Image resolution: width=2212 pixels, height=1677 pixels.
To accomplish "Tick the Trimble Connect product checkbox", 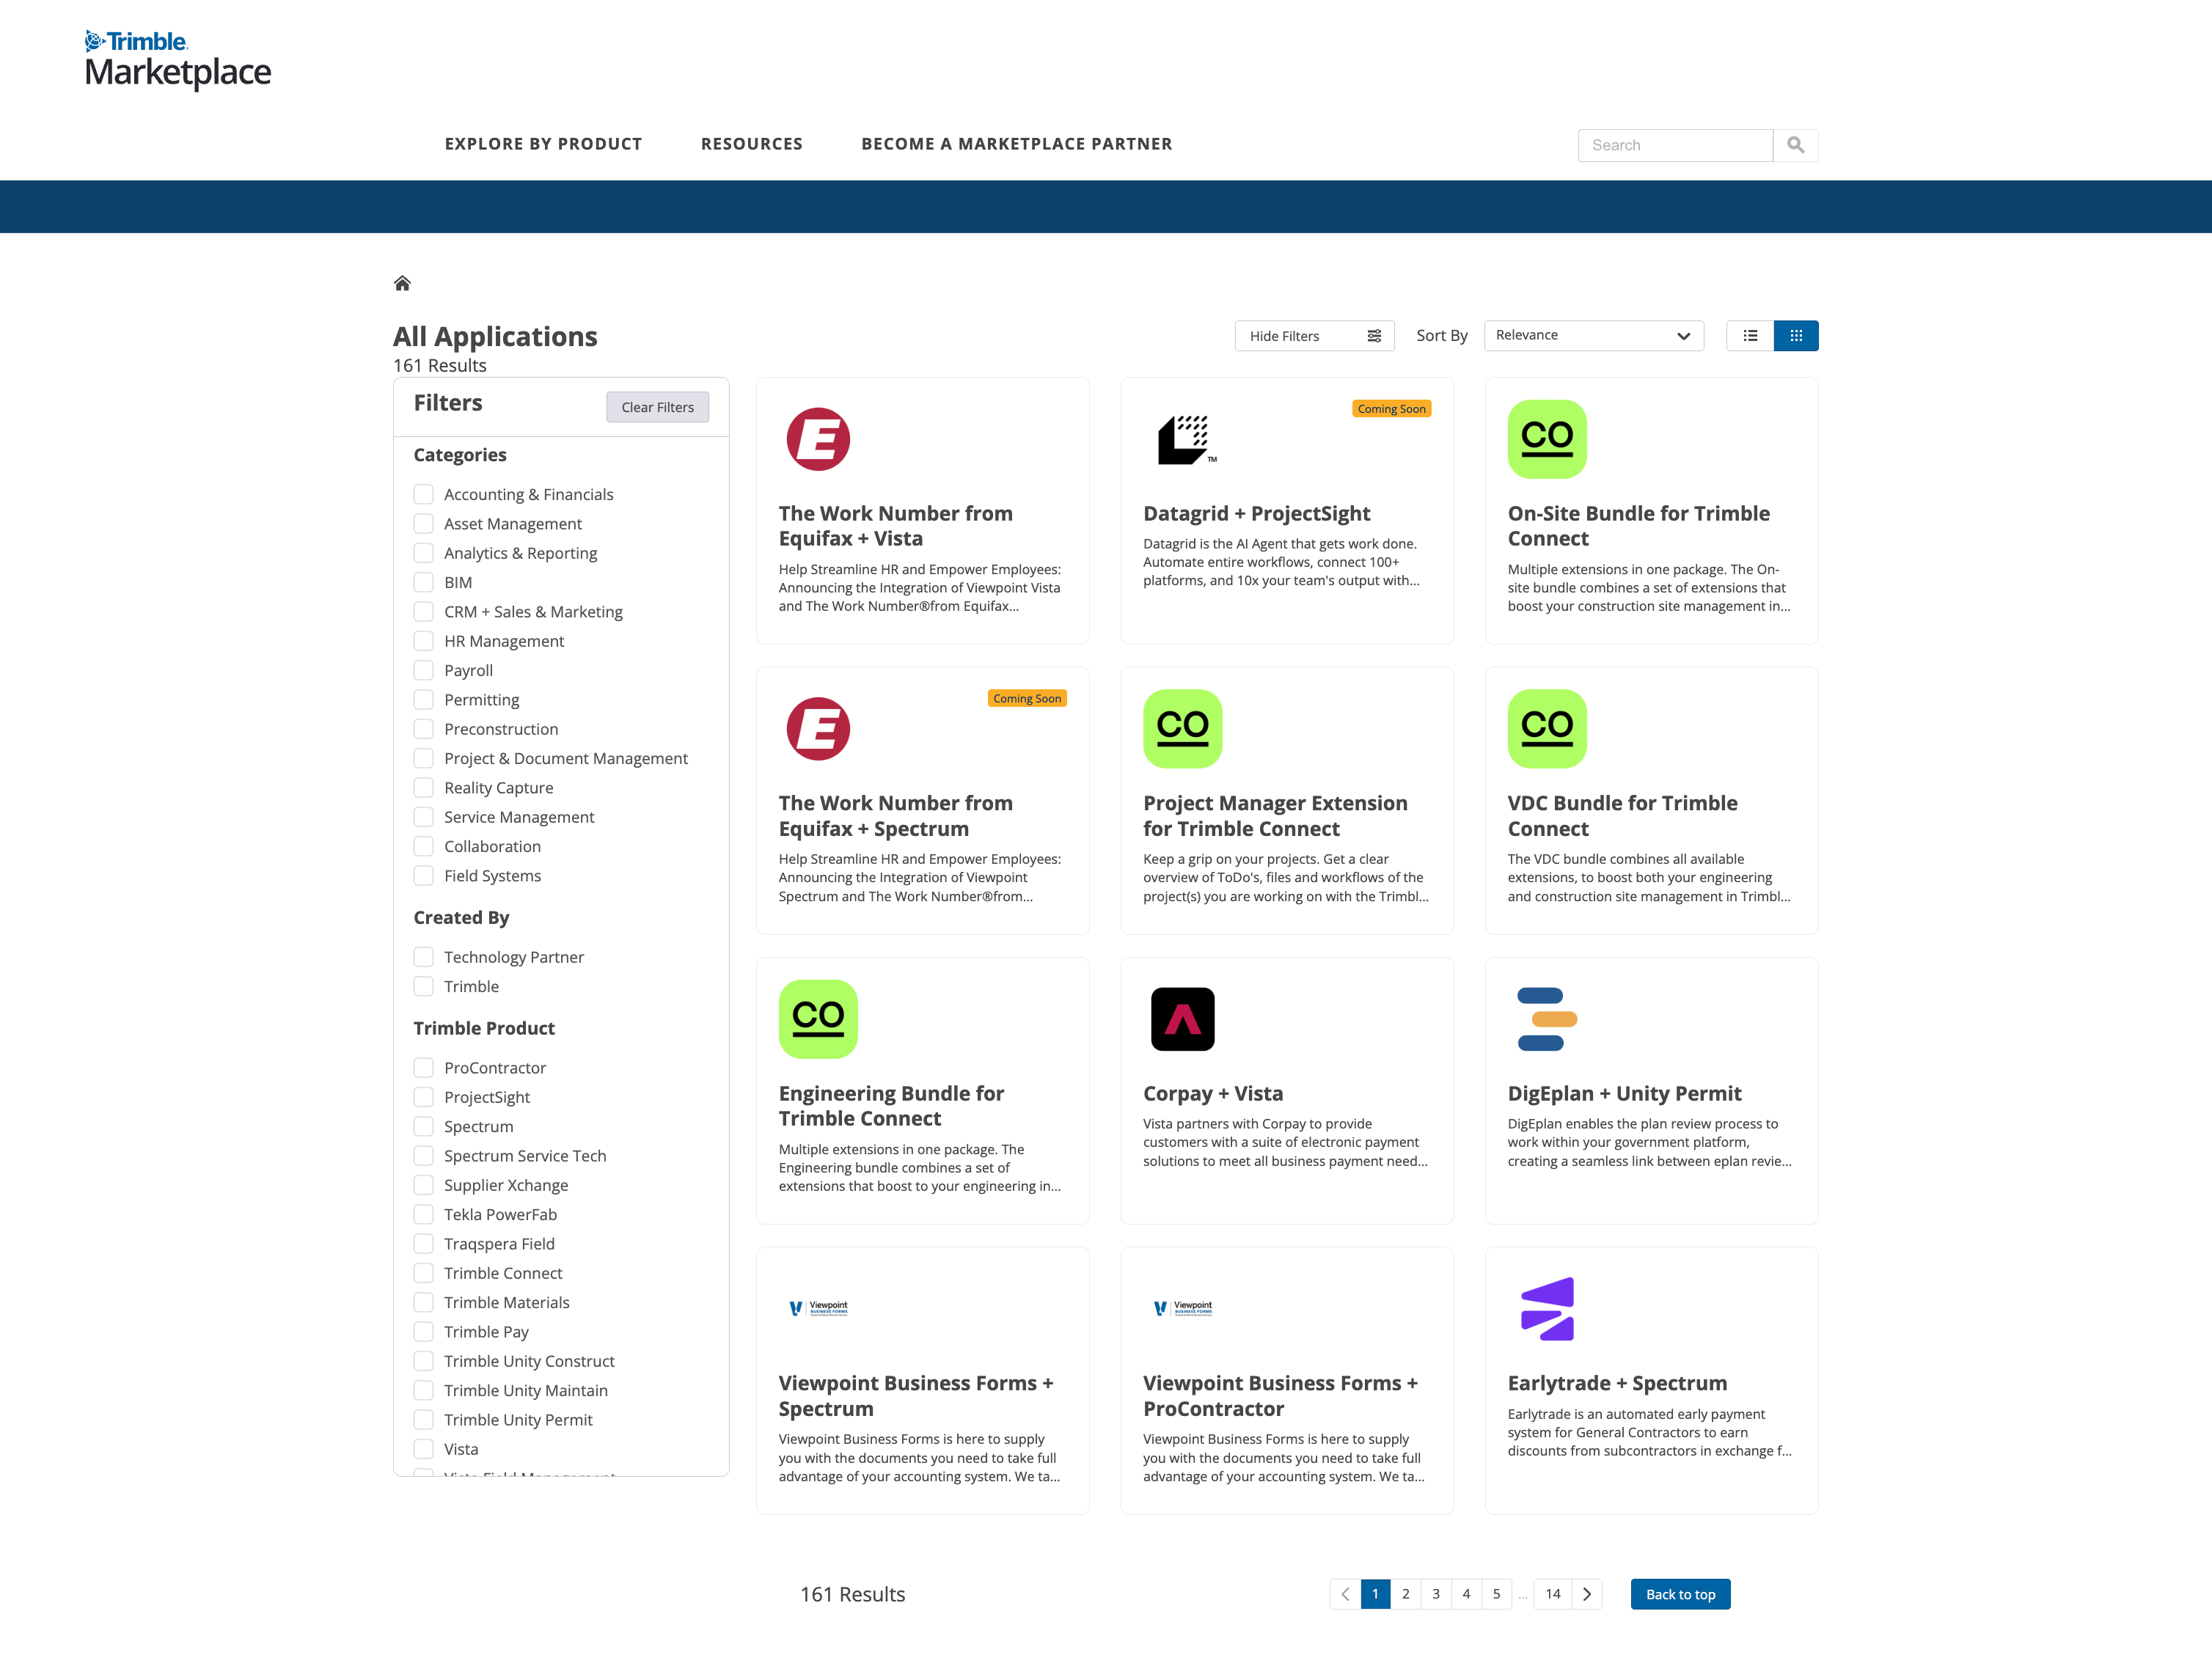I will coord(424,1273).
